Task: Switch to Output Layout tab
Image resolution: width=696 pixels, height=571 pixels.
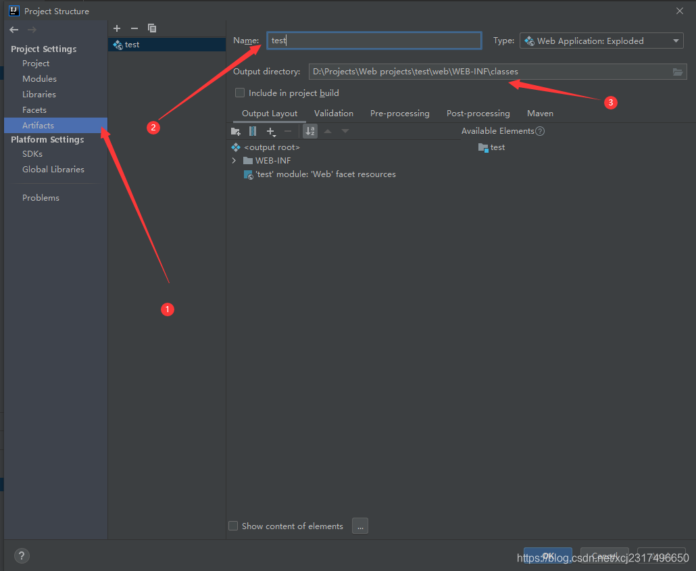Action: [270, 114]
